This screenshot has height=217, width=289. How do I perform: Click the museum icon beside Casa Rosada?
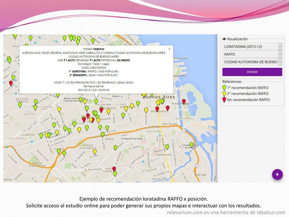tap(173, 104)
